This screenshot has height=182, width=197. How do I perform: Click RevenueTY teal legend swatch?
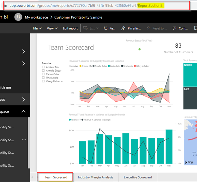[x=70, y=120]
